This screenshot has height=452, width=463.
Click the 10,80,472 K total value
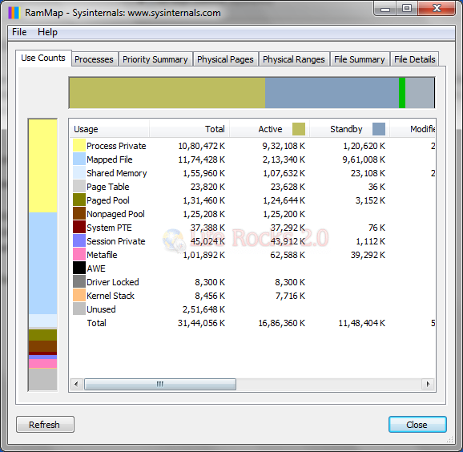point(201,146)
